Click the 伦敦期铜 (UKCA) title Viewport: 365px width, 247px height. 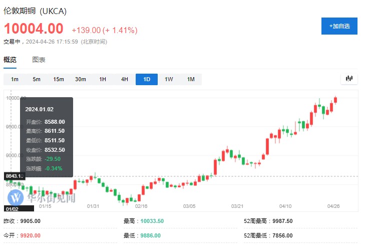(35, 11)
